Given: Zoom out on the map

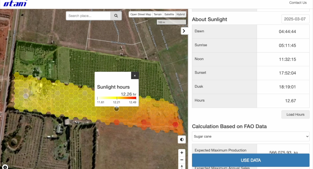Looking at the screenshot, I should click(x=182, y=160).
